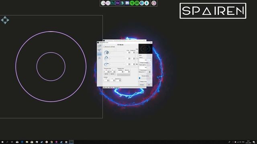The image size is (257, 144).
Task: Toggle the checkbox beneath the lower dropdown
Action: (140, 70)
